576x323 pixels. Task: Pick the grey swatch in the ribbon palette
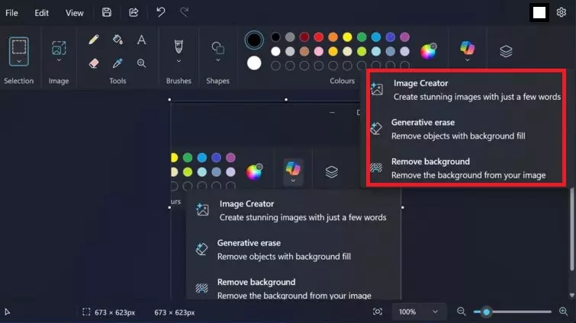290,37
